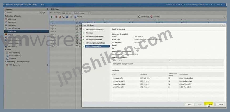Cancel the New NSX Edge wizard
This screenshot has width=230, height=112.
220,104
